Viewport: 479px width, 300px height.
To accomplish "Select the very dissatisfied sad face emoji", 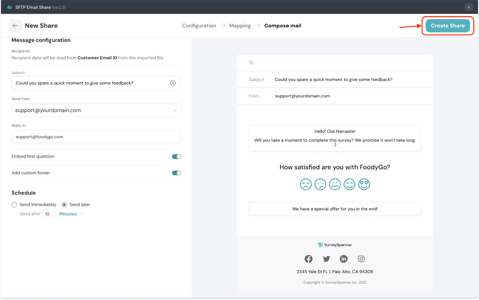I will 306,184.
